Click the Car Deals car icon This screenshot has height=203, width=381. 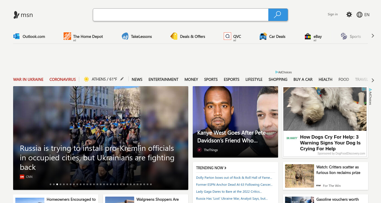pos(263,36)
